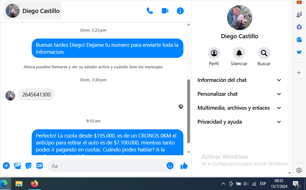Open Firefox from the taskbar

(x=34, y=184)
